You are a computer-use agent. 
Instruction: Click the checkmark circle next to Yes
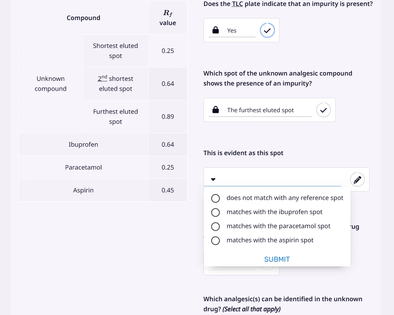(x=267, y=30)
